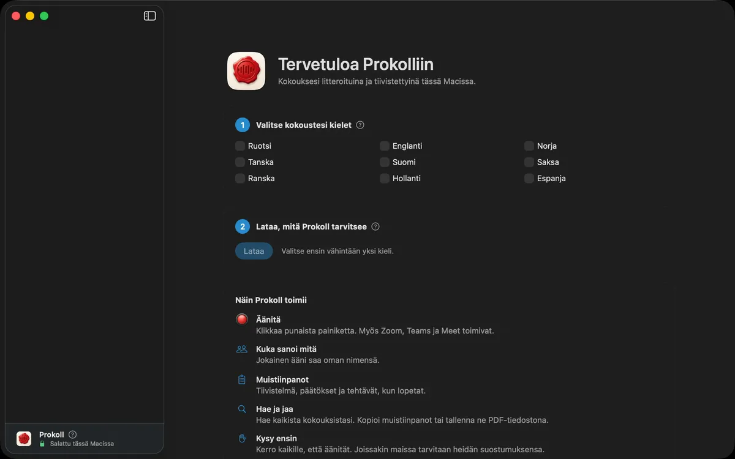Select the Espanja language checkbox
Viewport: 735px width, 459px height.
click(x=529, y=178)
